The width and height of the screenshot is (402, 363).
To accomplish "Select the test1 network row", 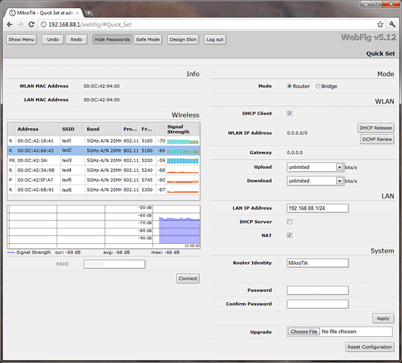I will pos(104,141).
